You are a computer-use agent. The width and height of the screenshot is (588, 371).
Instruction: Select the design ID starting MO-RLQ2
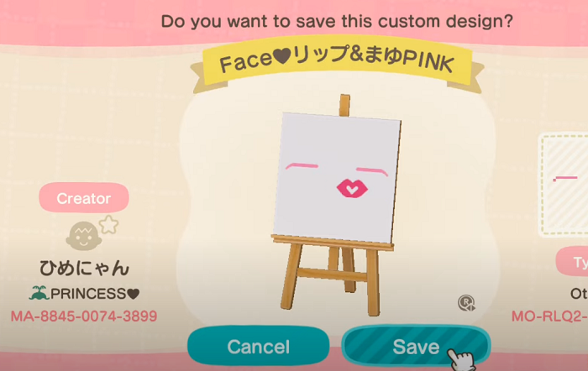point(549,316)
